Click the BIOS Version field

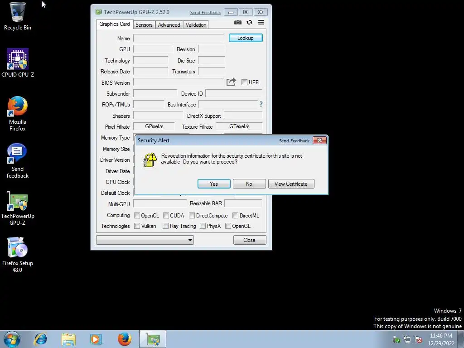point(179,82)
